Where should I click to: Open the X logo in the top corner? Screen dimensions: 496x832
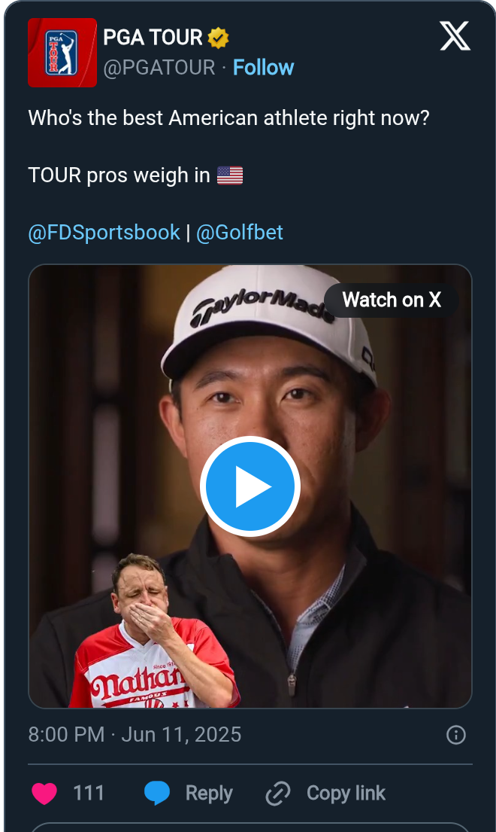coord(455,36)
